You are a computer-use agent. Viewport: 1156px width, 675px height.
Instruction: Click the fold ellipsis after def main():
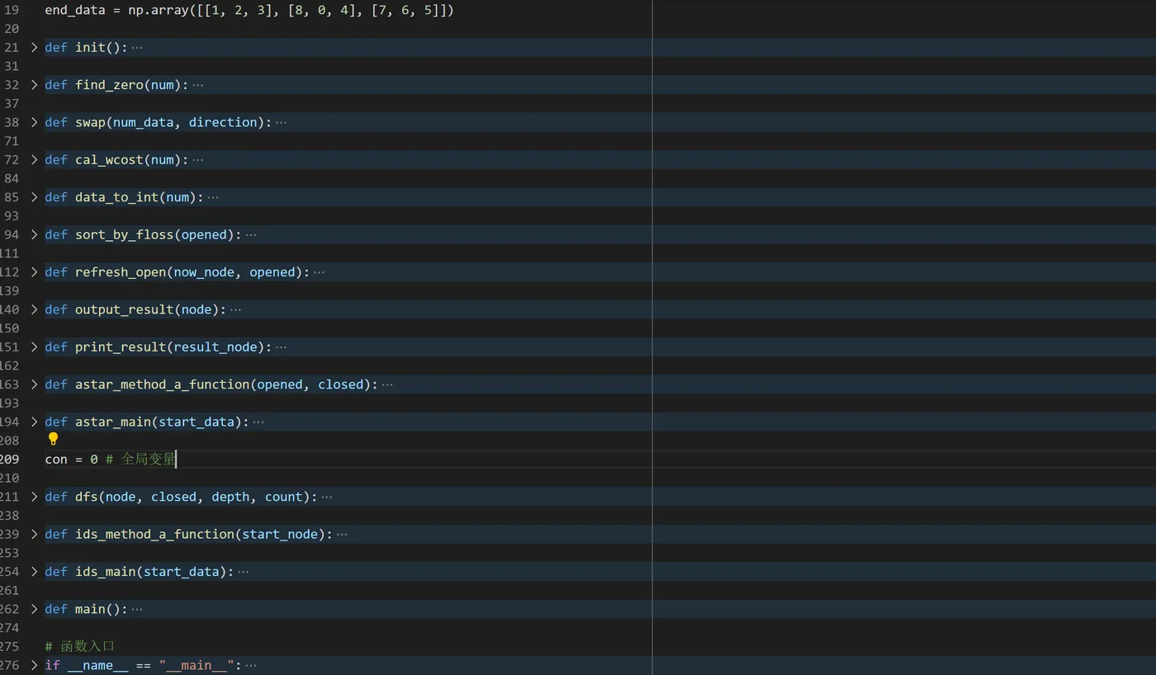click(x=136, y=609)
